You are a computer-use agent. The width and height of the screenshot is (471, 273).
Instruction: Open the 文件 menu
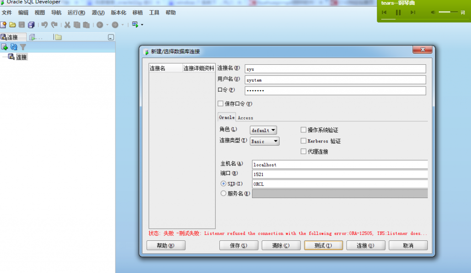tap(6, 12)
